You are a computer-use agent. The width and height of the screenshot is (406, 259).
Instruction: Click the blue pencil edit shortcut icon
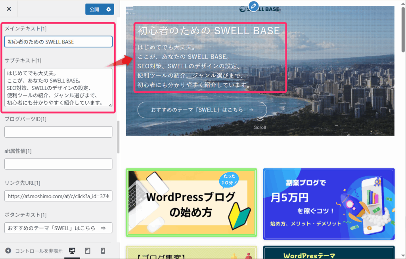point(253,6)
